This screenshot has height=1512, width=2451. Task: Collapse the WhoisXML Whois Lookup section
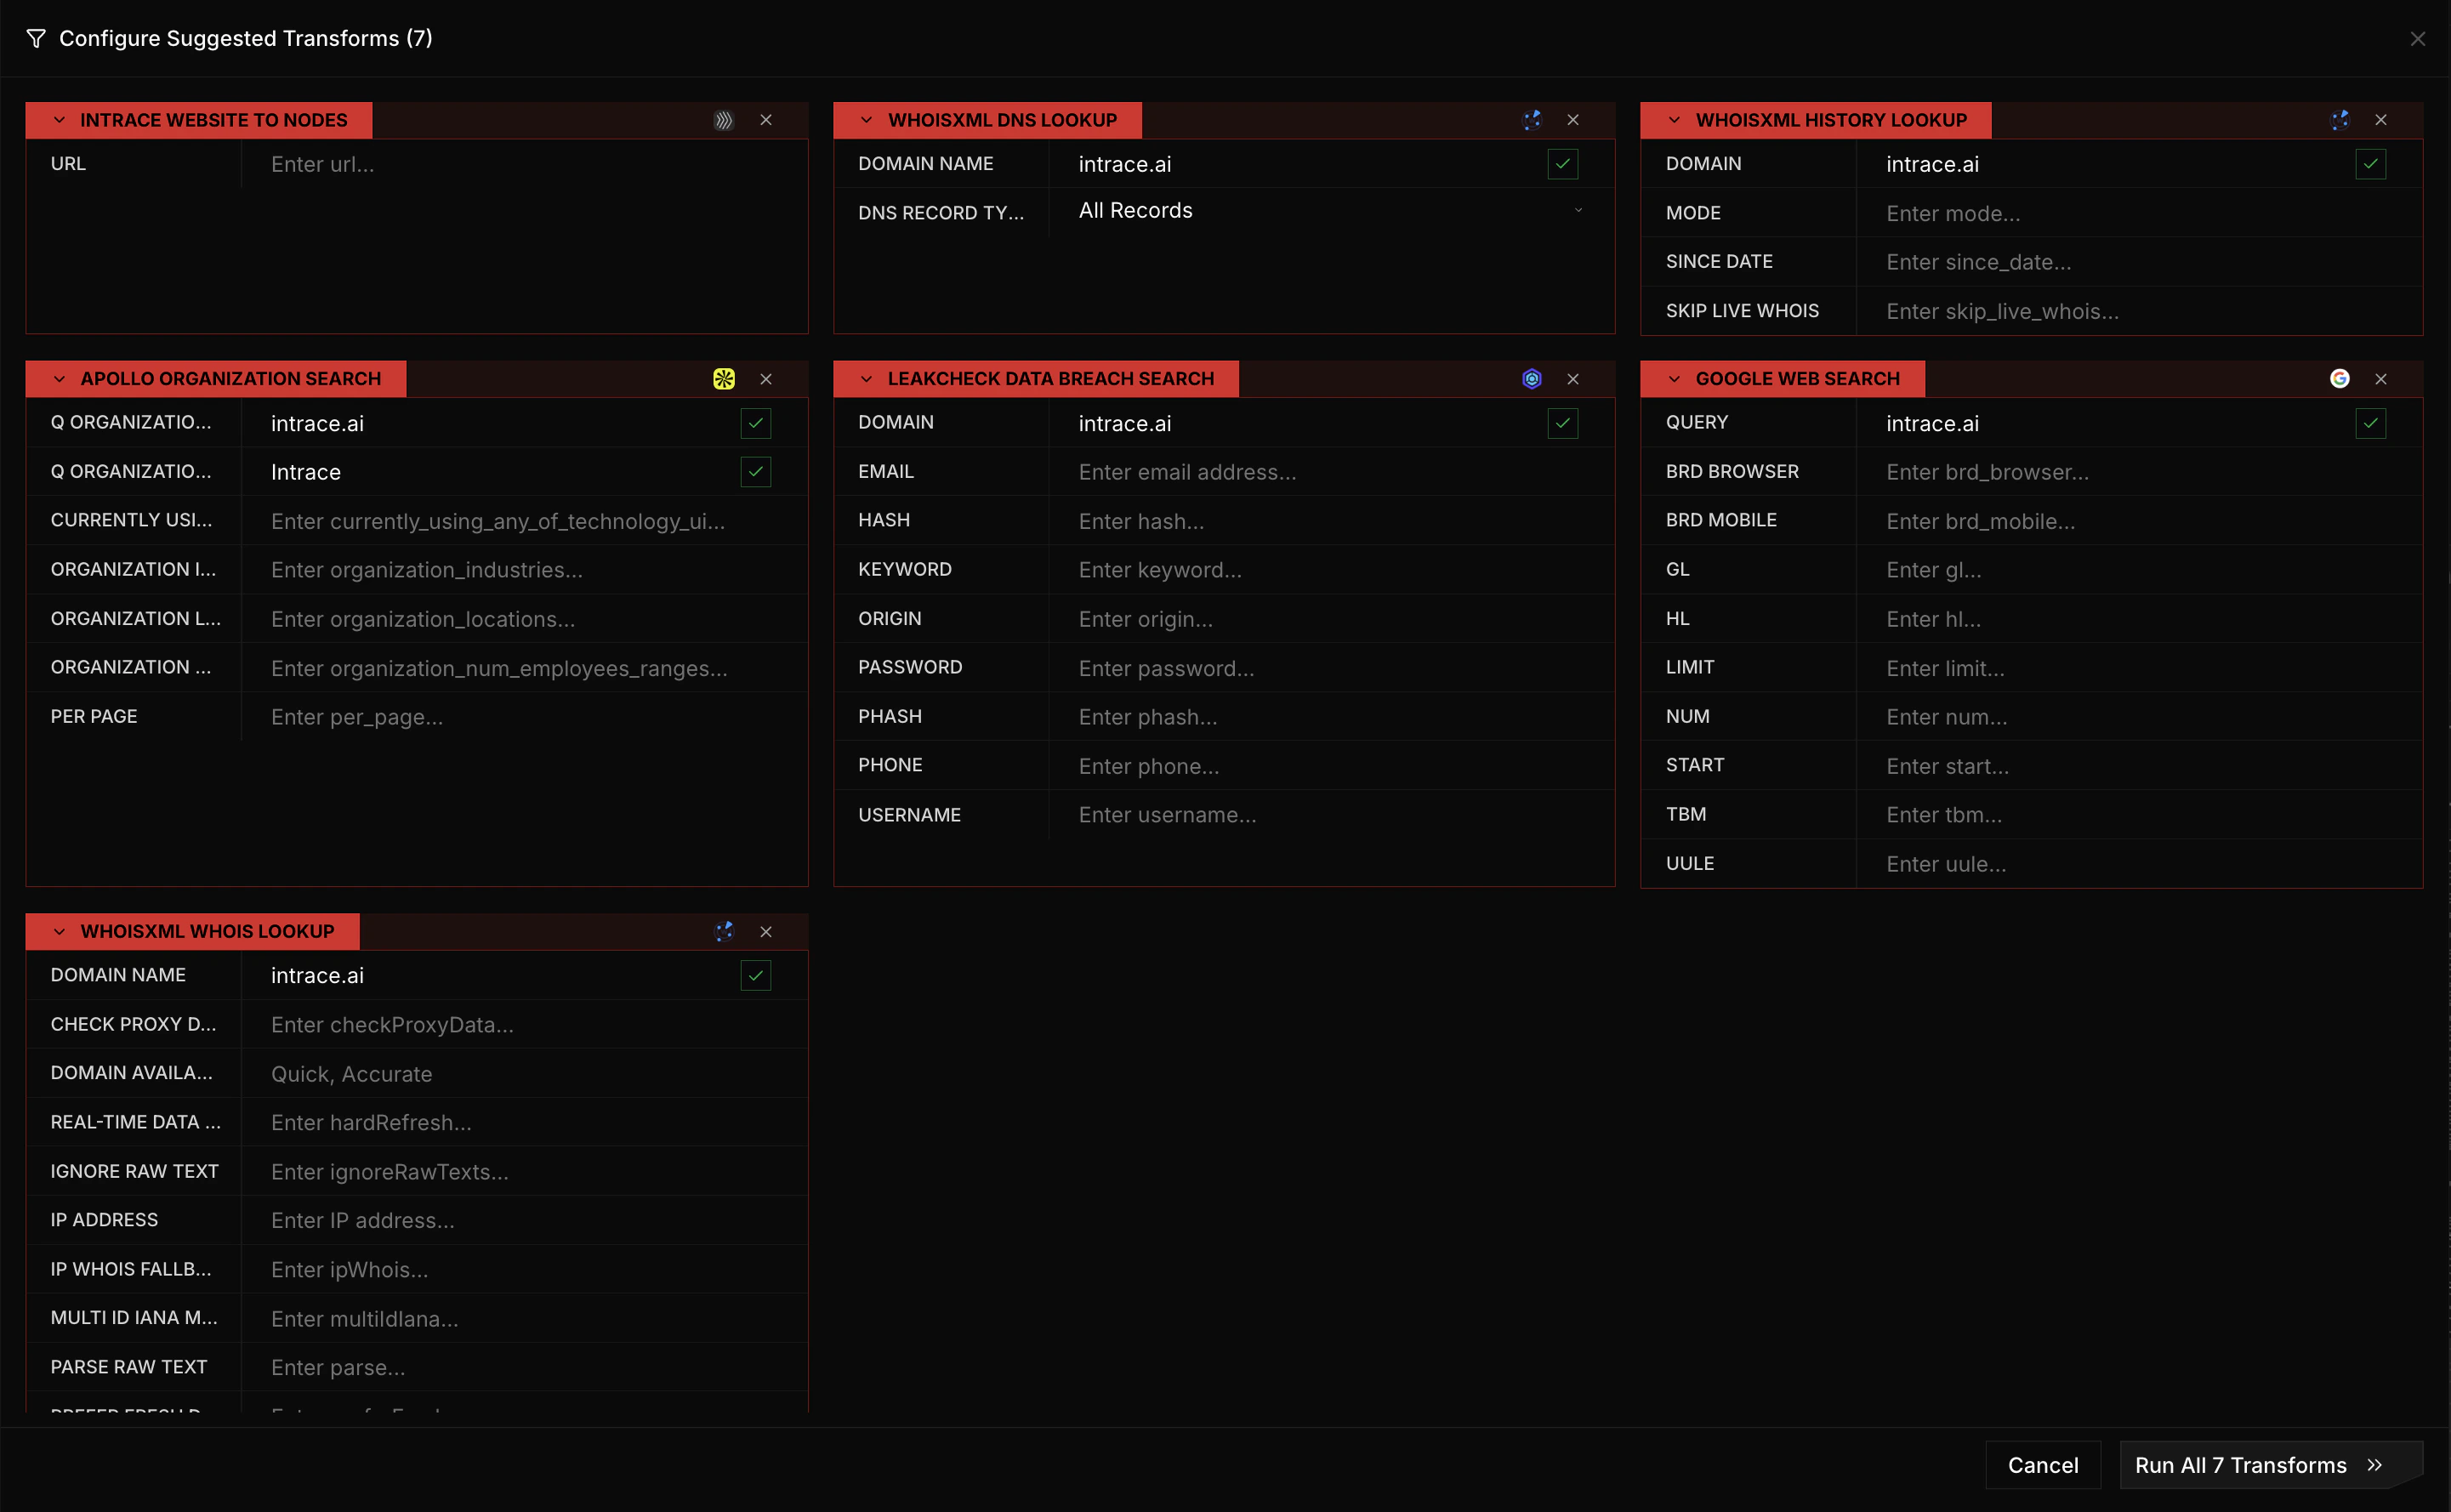59,931
